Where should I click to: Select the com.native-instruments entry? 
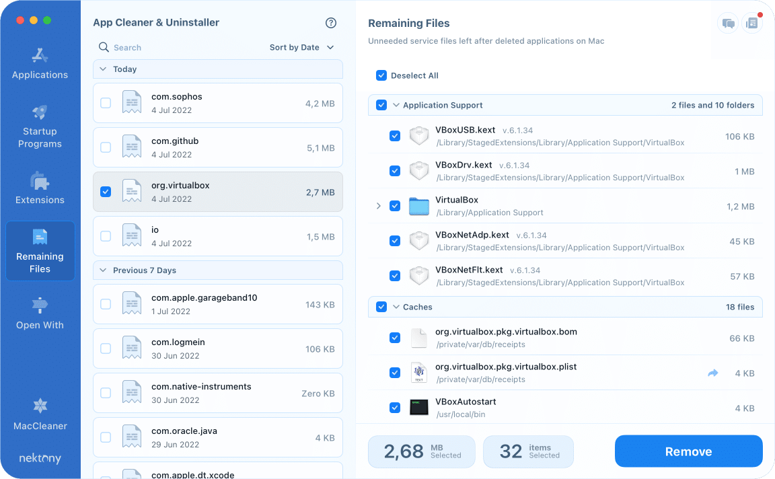218,393
